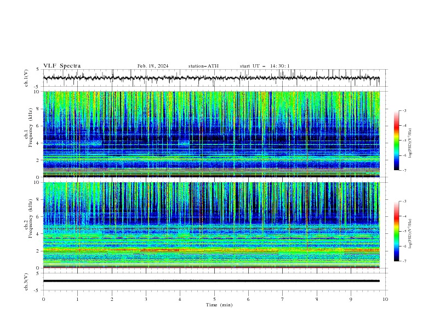
Task: Click the ch.1 PSD color scale bar
Action: tap(396, 141)
